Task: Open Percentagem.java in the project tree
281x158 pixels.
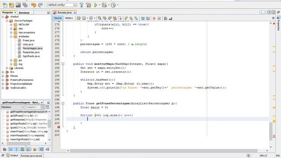Action: tap(32, 48)
